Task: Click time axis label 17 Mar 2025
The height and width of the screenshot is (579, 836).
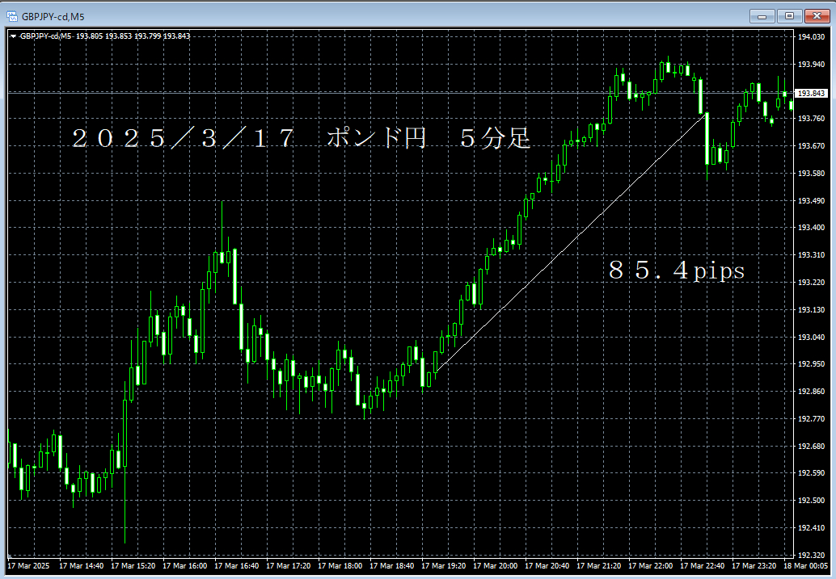Action: (x=28, y=566)
